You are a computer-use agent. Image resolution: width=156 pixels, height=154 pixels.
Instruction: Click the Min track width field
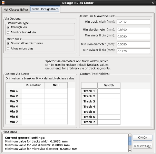point(133,22)
